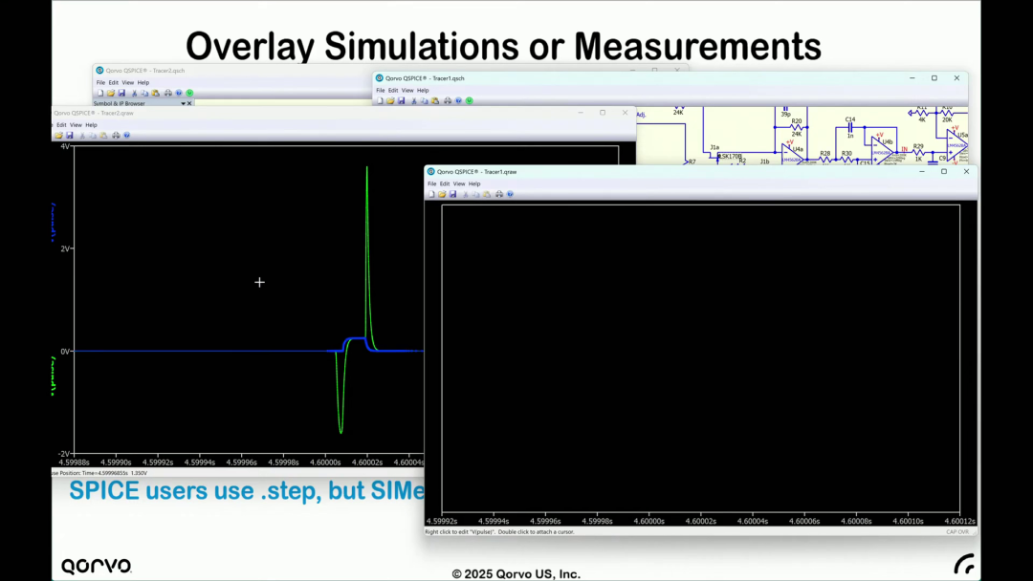Click the Save icon in Tracer1.qraw toolbar
The image size is (1033, 581).
point(452,195)
